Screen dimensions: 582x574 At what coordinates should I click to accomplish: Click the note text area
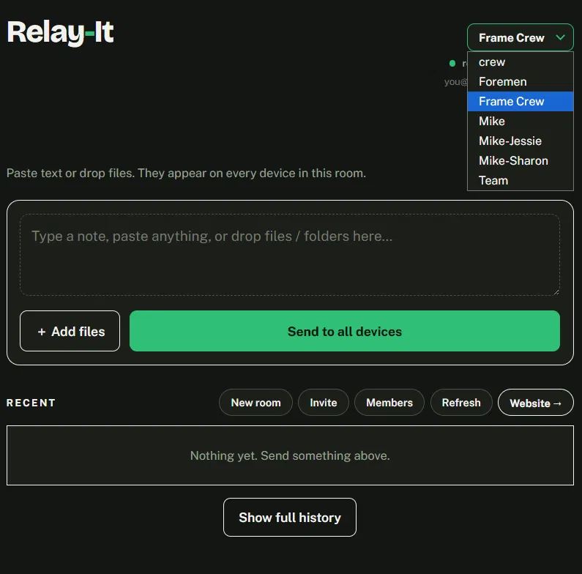289,255
